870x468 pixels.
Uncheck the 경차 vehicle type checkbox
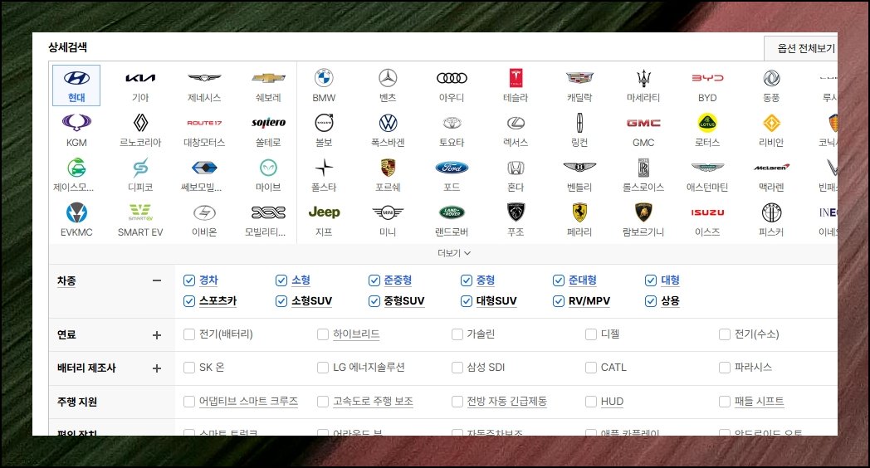point(189,280)
